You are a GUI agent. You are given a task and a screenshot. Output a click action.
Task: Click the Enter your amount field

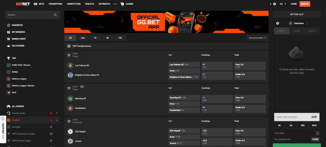(297, 117)
